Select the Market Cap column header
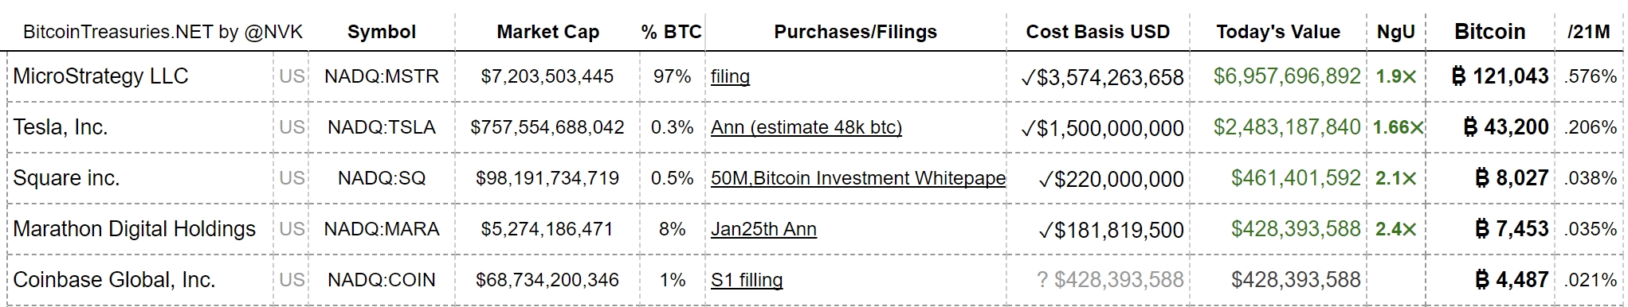The width and height of the screenshot is (1628, 307). [x=547, y=32]
